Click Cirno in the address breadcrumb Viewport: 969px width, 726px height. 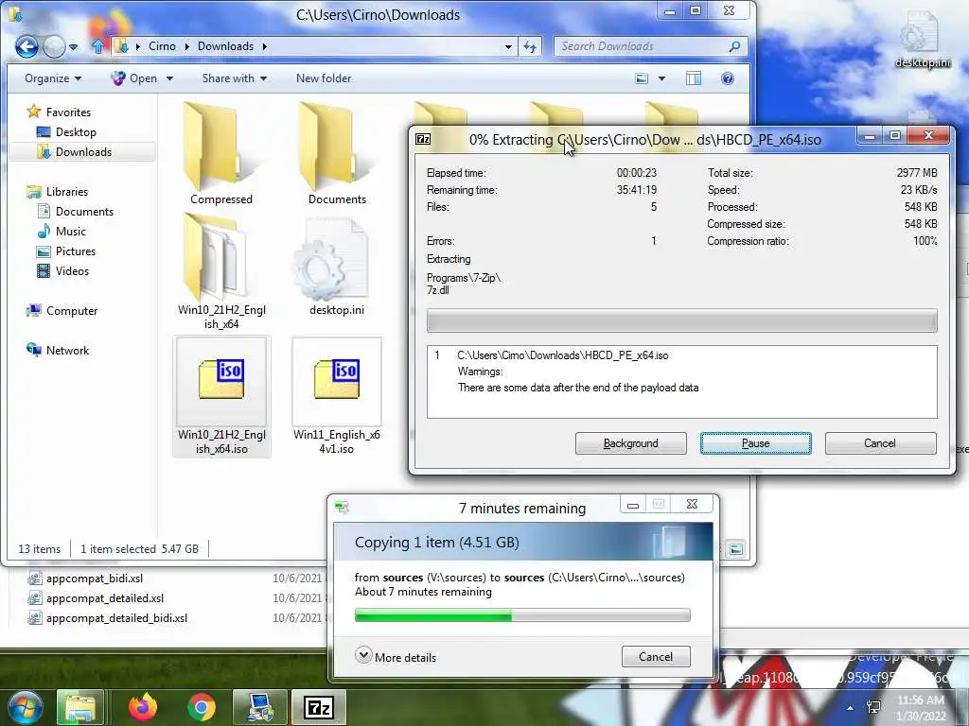pos(162,46)
